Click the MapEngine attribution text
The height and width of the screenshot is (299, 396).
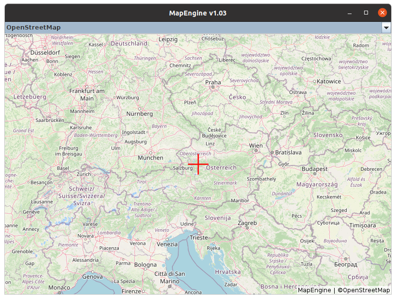tap(314, 290)
